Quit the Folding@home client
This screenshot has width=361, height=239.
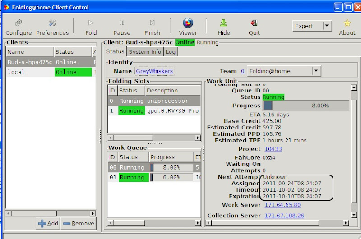tap(254, 28)
